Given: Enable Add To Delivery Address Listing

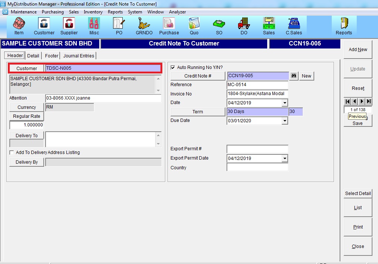Looking at the screenshot, I should point(12,153).
